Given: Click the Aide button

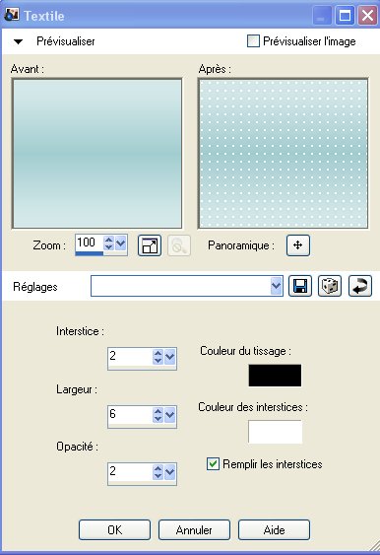Looking at the screenshot, I should 274,530.
